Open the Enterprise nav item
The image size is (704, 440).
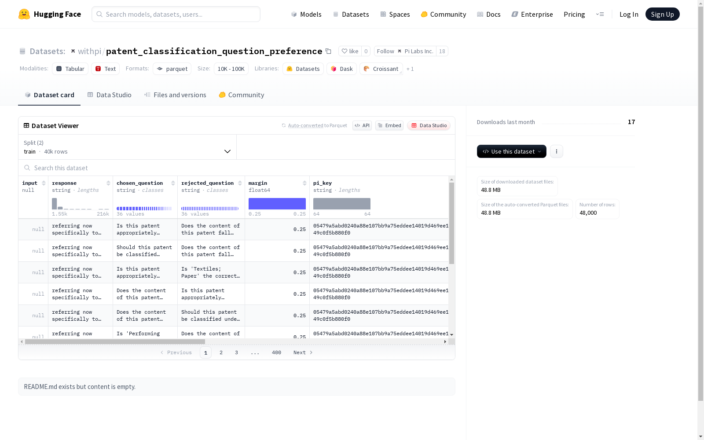coord(532,14)
